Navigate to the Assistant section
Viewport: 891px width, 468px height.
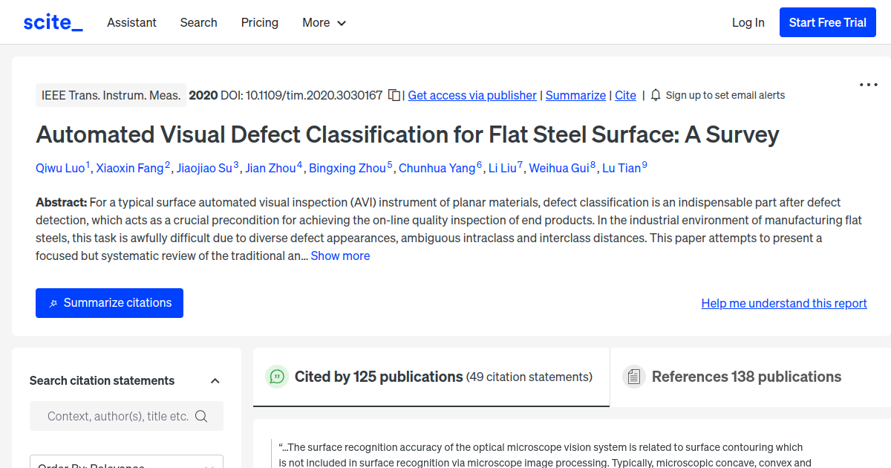[x=131, y=22]
